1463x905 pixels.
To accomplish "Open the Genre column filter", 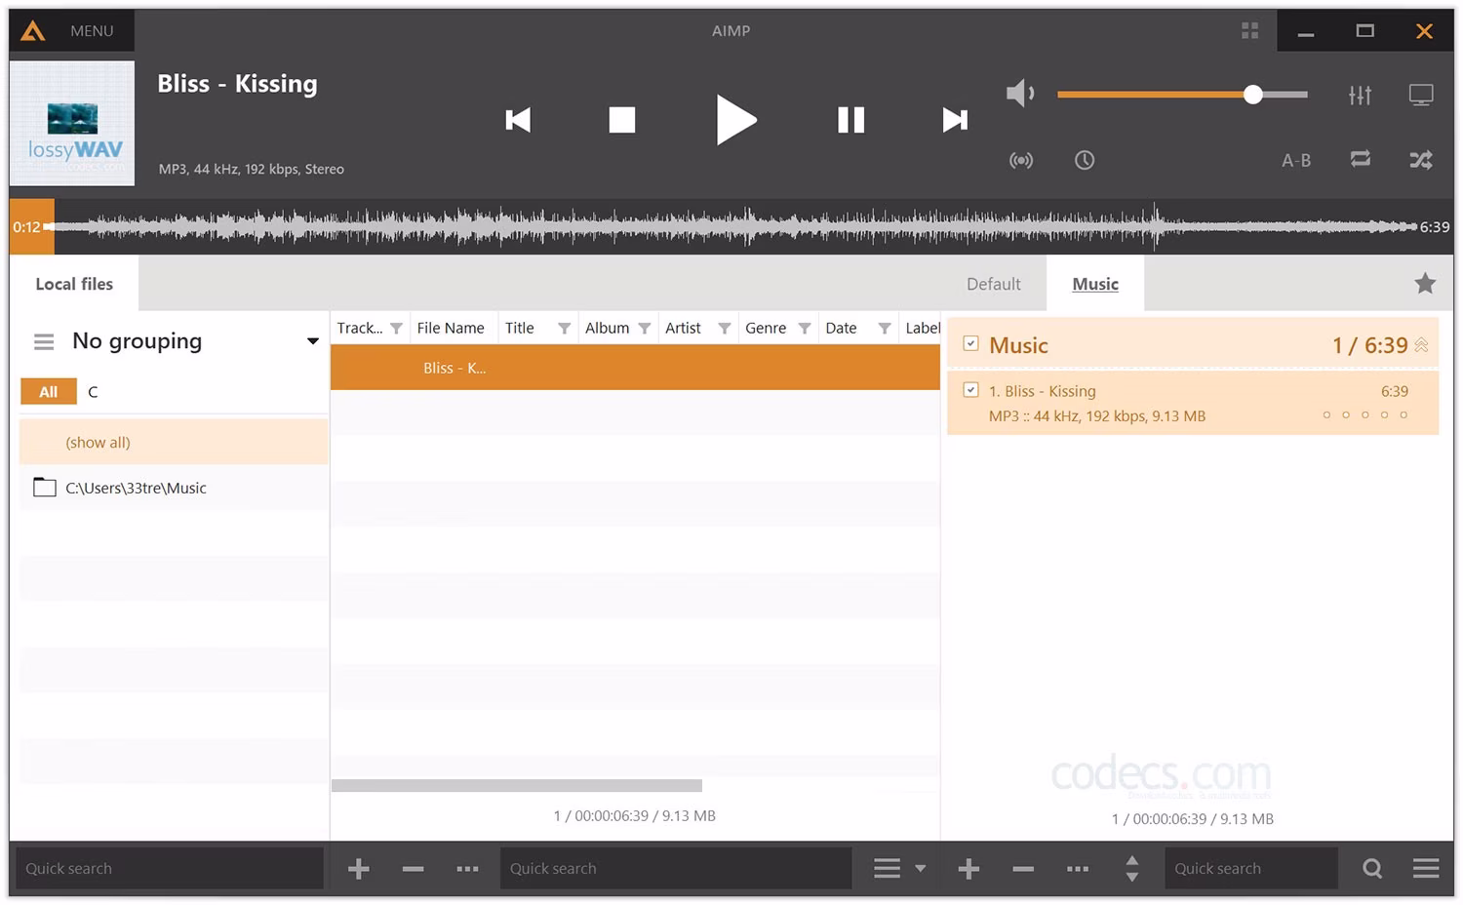I will tap(804, 329).
